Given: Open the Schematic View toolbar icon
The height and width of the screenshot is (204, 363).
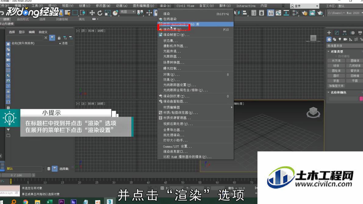Looking at the screenshot, I should coord(286,13).
